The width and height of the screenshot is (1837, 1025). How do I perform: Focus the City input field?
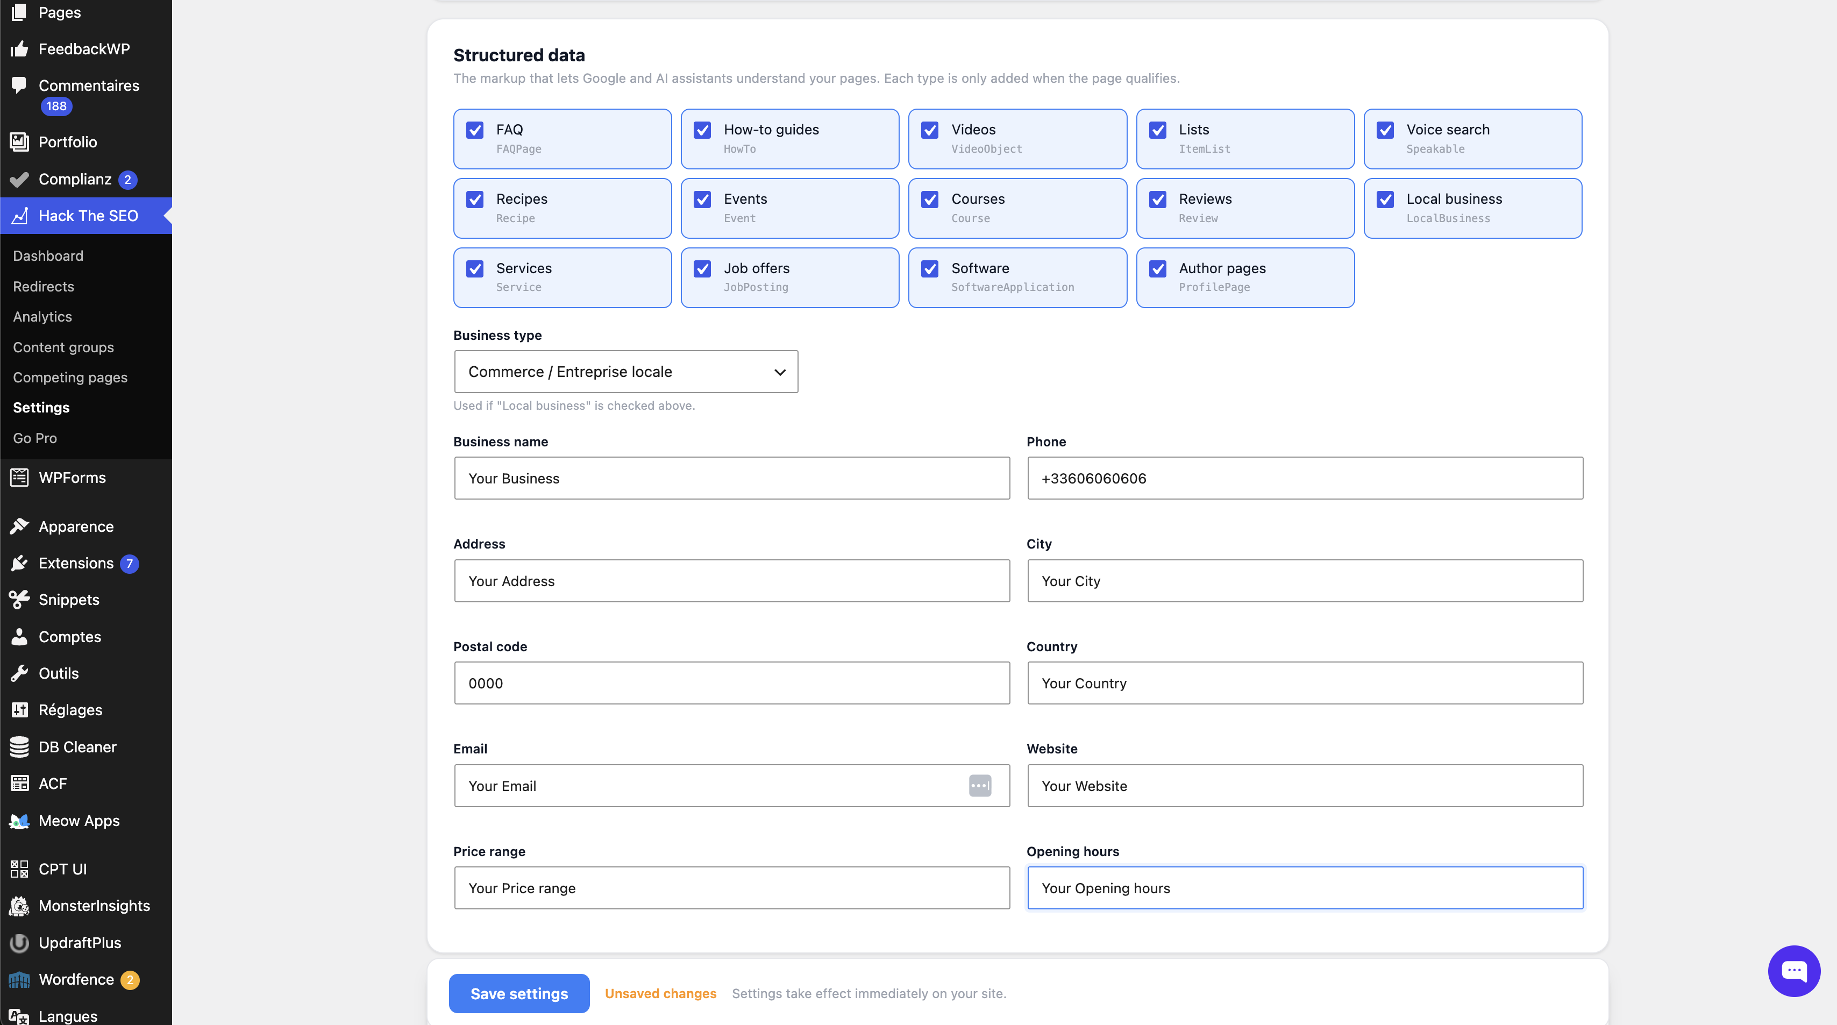[1305, 581]
